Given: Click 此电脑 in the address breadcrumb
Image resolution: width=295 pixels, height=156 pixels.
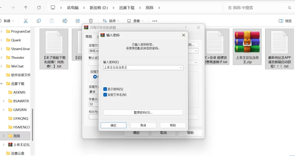Looking at the screenshot, I should [x=75, y=7].
